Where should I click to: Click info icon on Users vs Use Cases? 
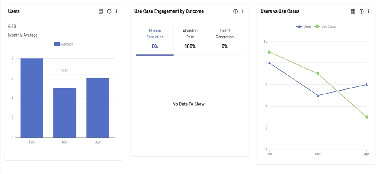[x=361, y=11]
